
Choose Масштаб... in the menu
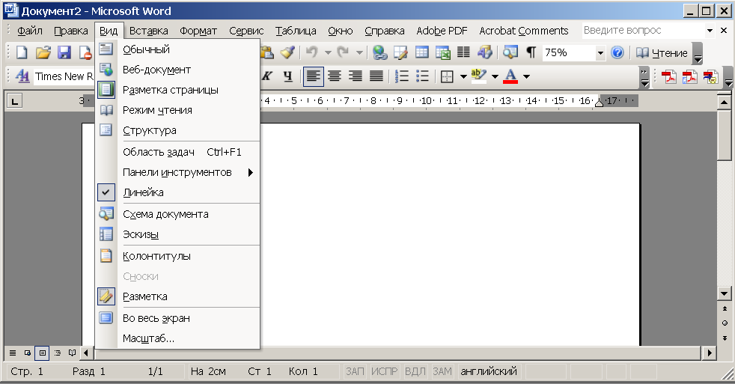coord(177,338)
